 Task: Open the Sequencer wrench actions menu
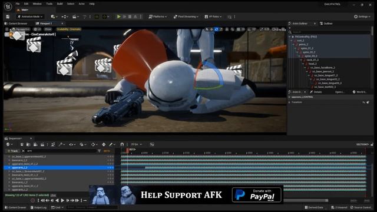click(62, 144)
